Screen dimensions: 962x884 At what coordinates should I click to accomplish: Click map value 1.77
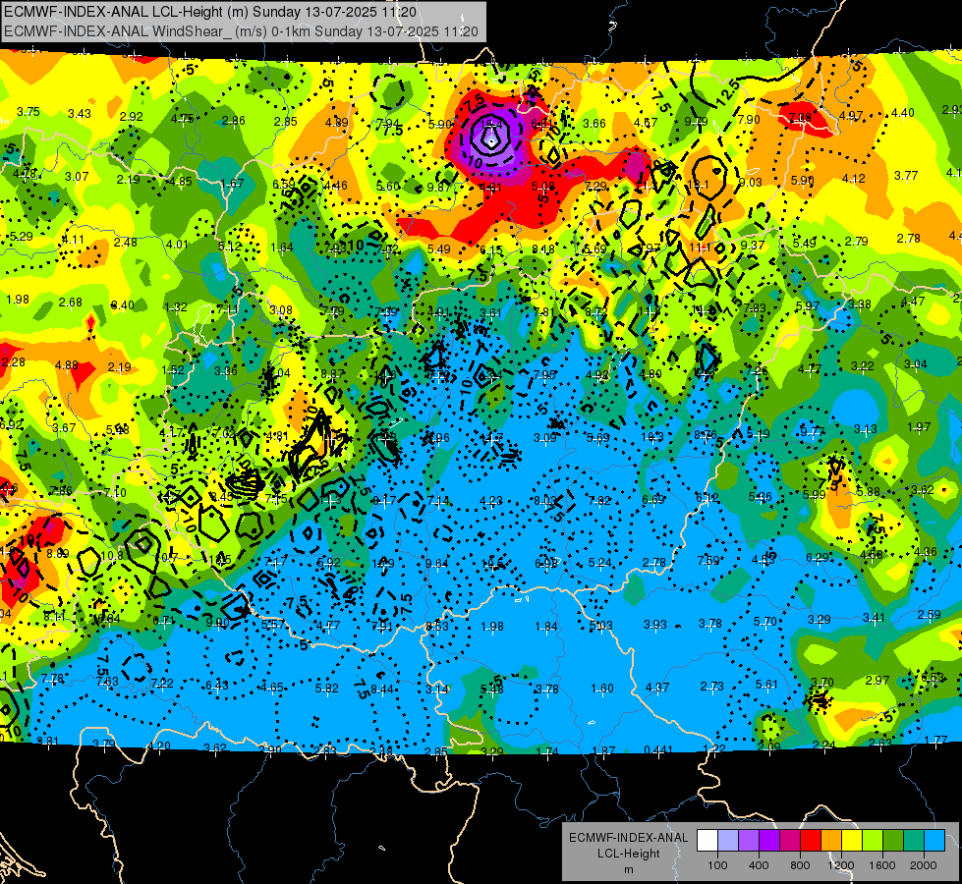point(936,740)
